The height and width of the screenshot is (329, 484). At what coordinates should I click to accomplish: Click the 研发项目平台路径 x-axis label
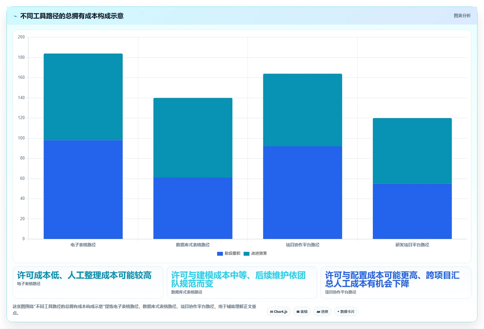click(x=412, y=245)
